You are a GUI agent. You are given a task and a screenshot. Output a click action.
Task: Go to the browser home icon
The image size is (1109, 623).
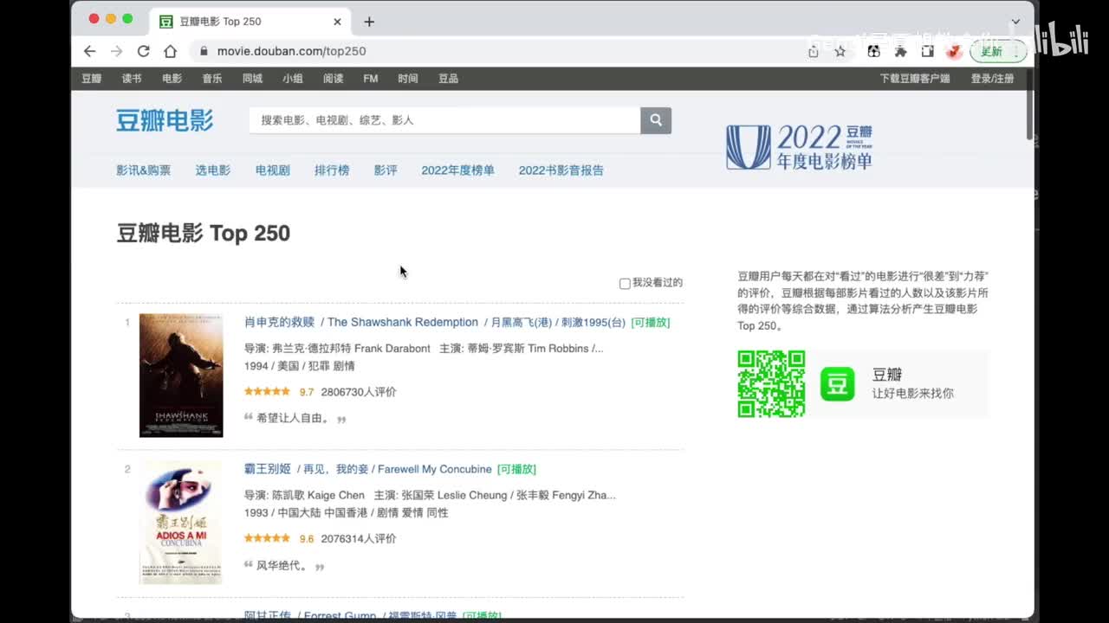(x=171, y=51)
